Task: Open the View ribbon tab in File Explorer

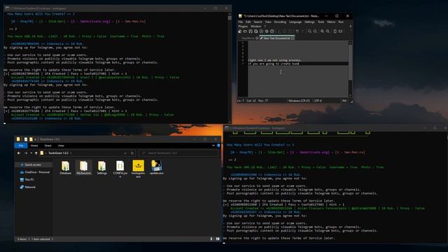Action: pos(61,146)
